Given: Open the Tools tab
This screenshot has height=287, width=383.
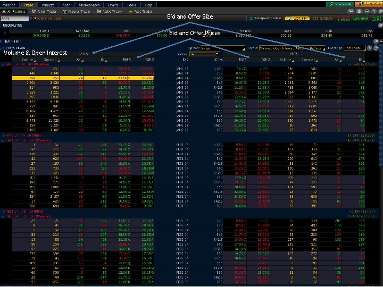Looking at the screenshot, I should [131, 5].
